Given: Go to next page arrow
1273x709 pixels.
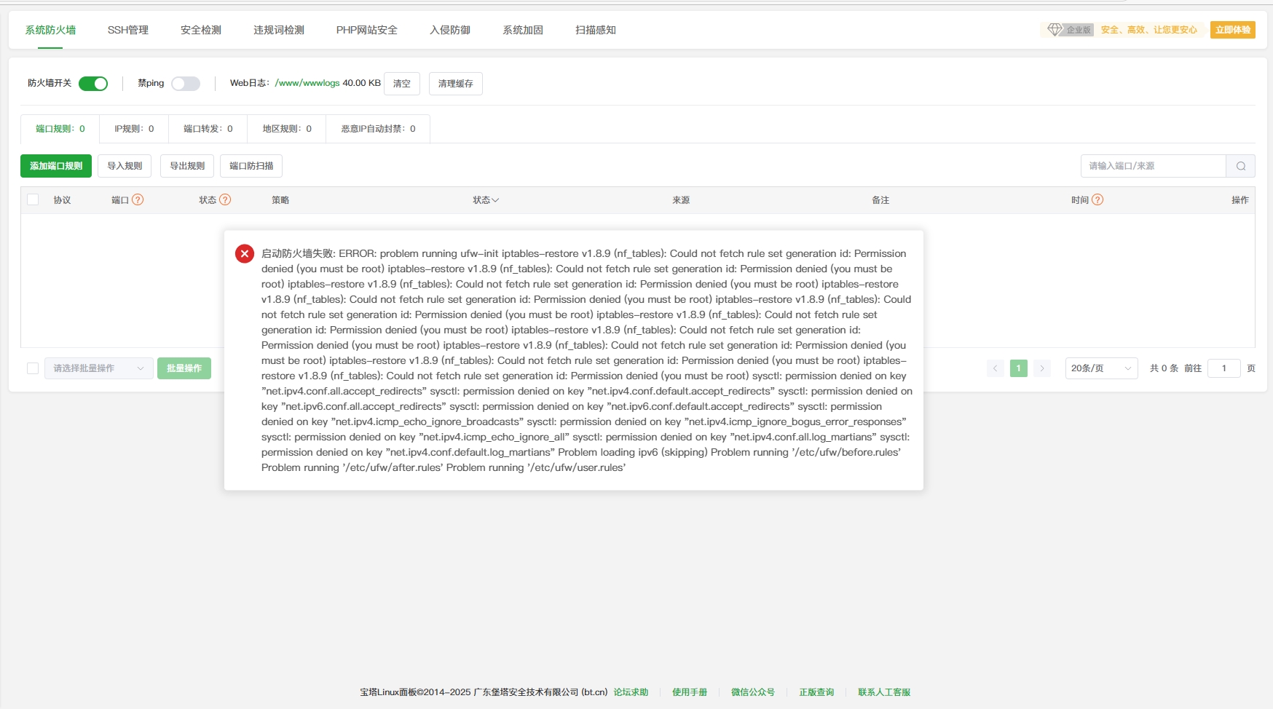Looking at the screenshot, I should click(x=1042, y=368).
